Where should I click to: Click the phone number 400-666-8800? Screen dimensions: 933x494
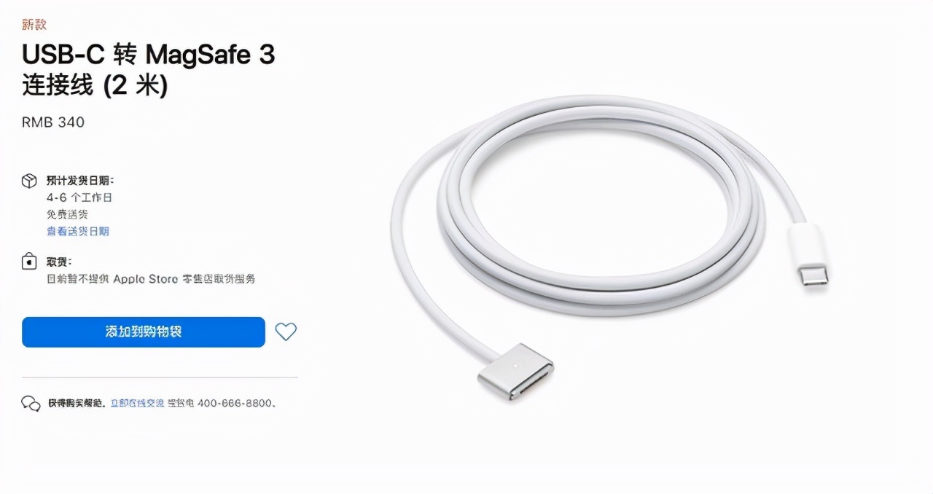point(235,403)
